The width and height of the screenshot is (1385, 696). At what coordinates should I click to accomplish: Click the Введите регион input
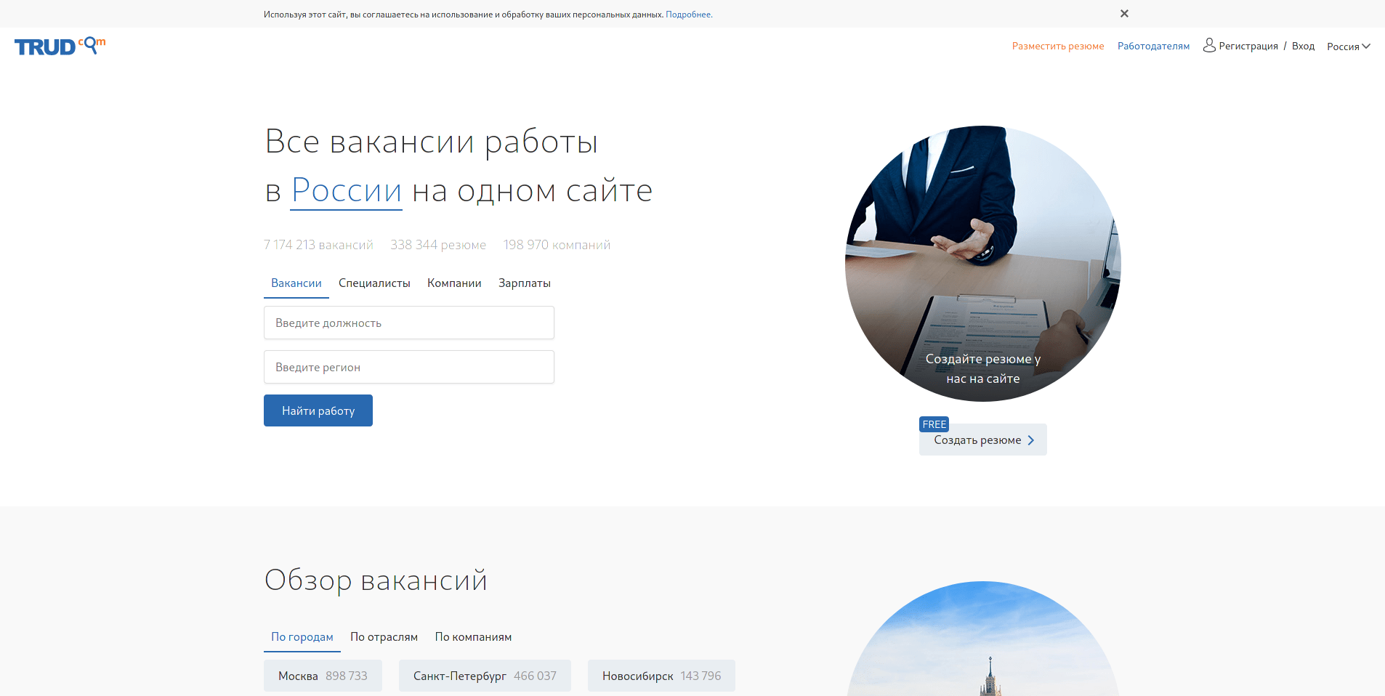coord(408,367)
